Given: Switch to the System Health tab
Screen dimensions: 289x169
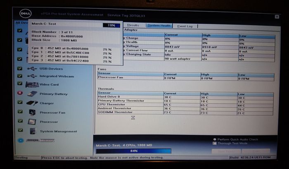Looking at the screenshot, I should coord(159,25).
